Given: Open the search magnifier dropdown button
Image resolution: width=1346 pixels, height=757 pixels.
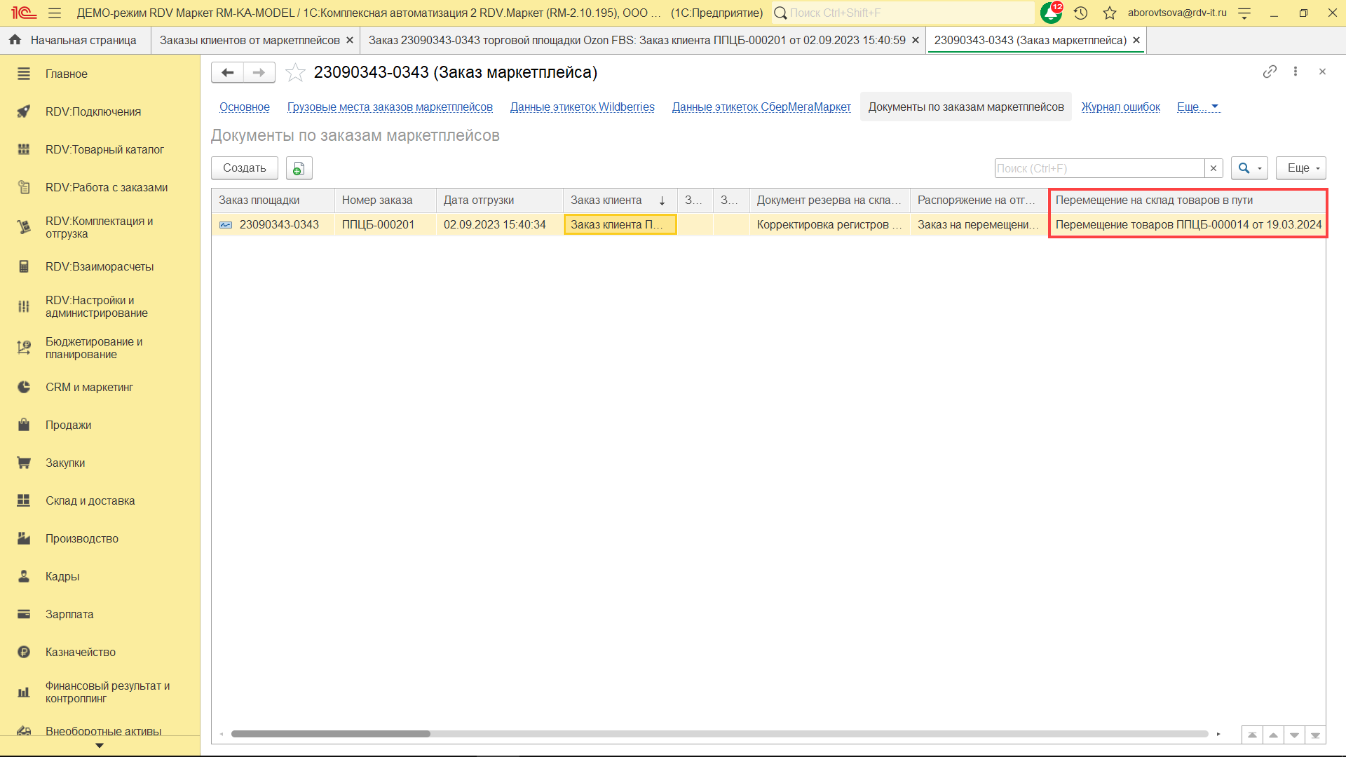Looking at the screenshot, I should point(1249,168).
